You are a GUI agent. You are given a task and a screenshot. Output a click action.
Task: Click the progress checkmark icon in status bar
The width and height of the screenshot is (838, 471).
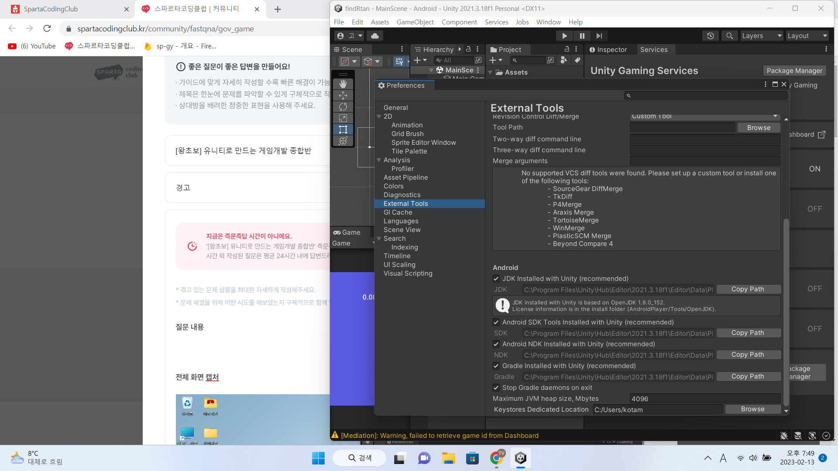click(826, 435)
